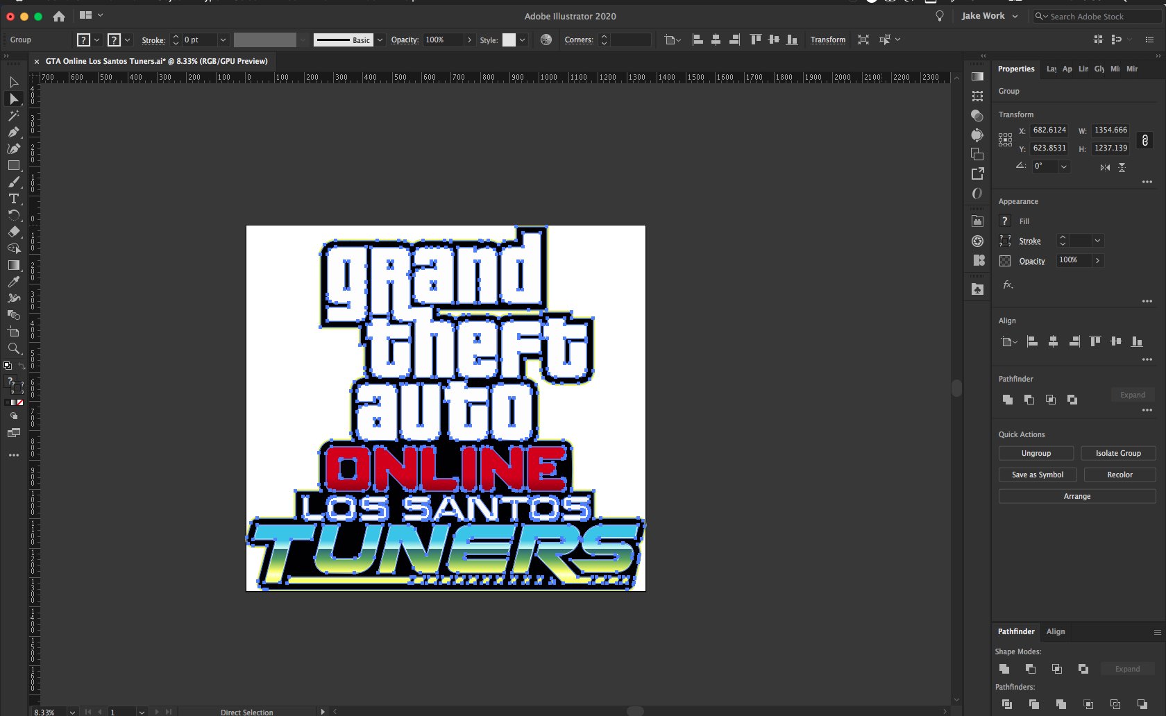The height and width of the screenshot is (716, 1166).
Task: Open the Basic brush definition dropdown
Action: click(379, 40)
